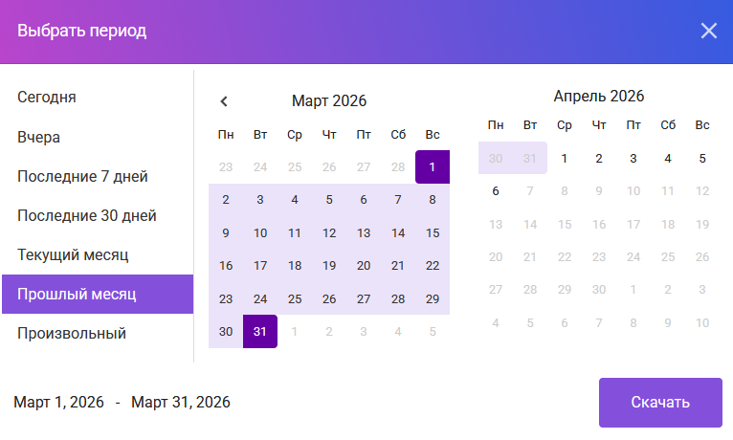
Task: Select "Последние 7 дней" period
Action: [82, 176]
